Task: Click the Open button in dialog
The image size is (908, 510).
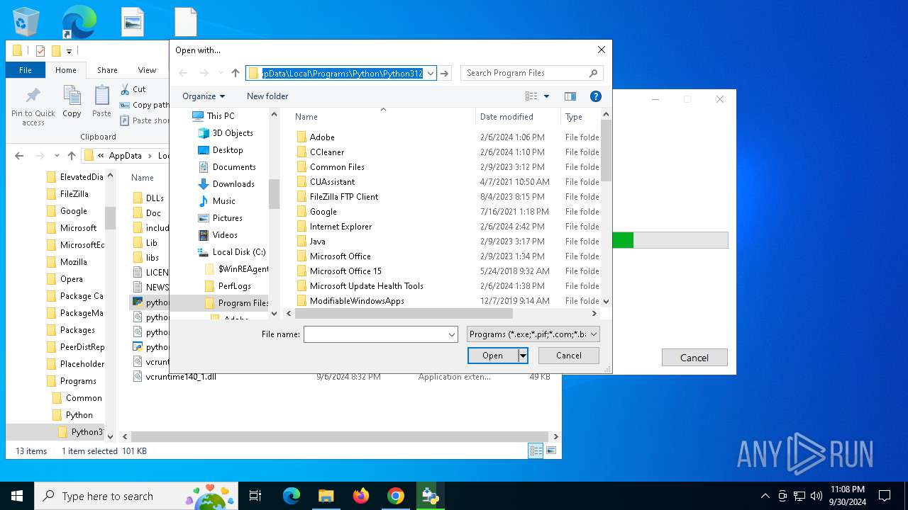Action: coord(493,356)
